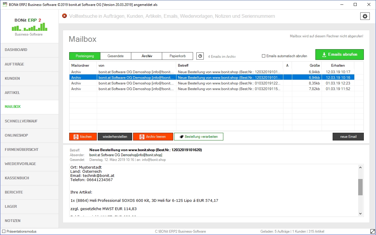Open Kunden in the sidebar
This screenshot has width=376, height=235.
tap(29, 78)
